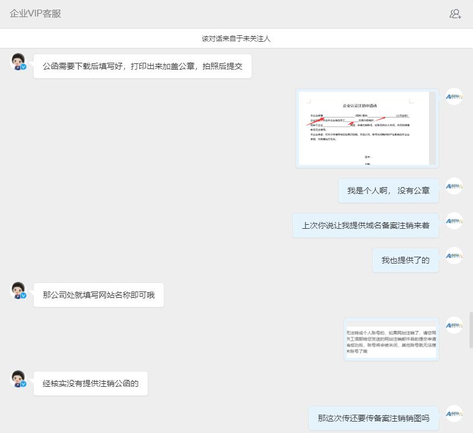Open user avatar next to "我是个人啊，没有公章"
The width and height of the screenshot is (473, 433).
click(x=454, y=186)
